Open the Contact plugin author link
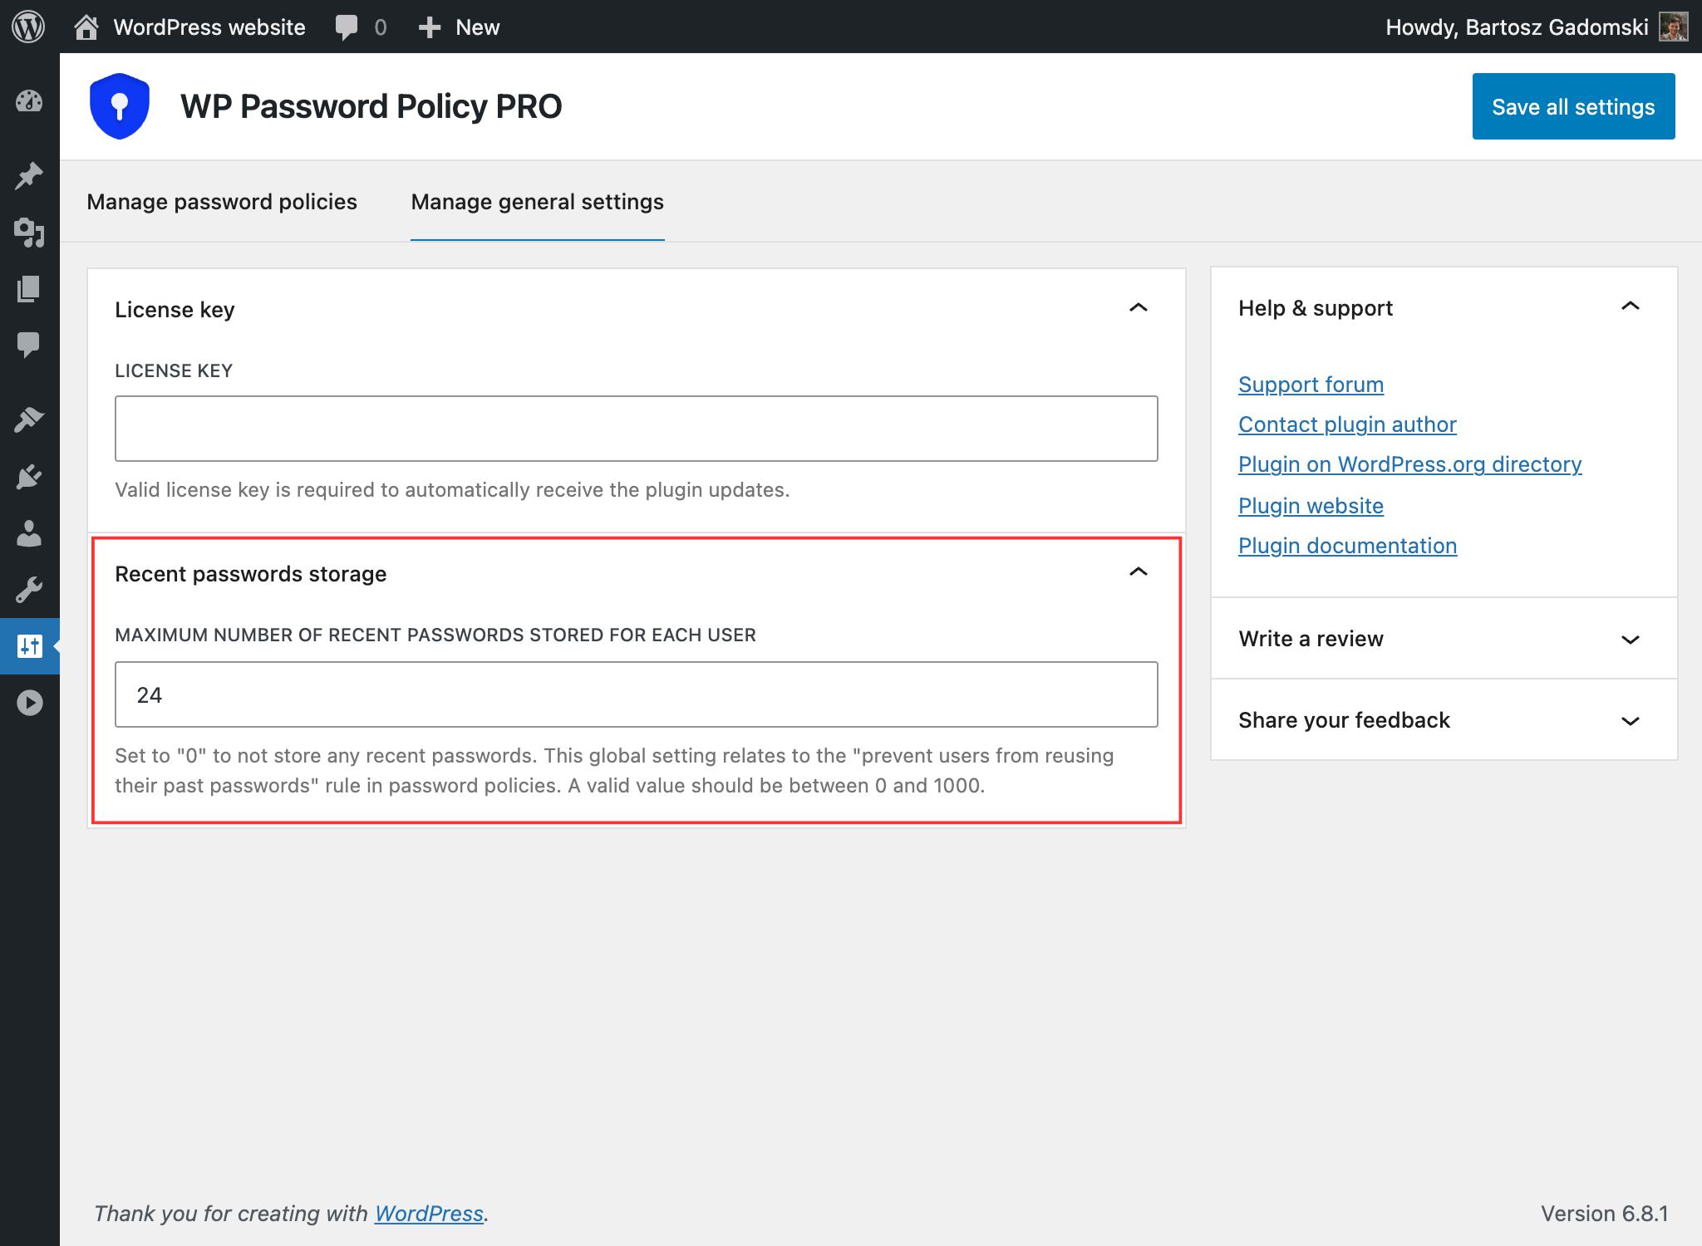 (1347, 424)
